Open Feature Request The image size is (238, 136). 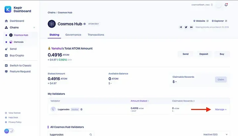point(20,71)
